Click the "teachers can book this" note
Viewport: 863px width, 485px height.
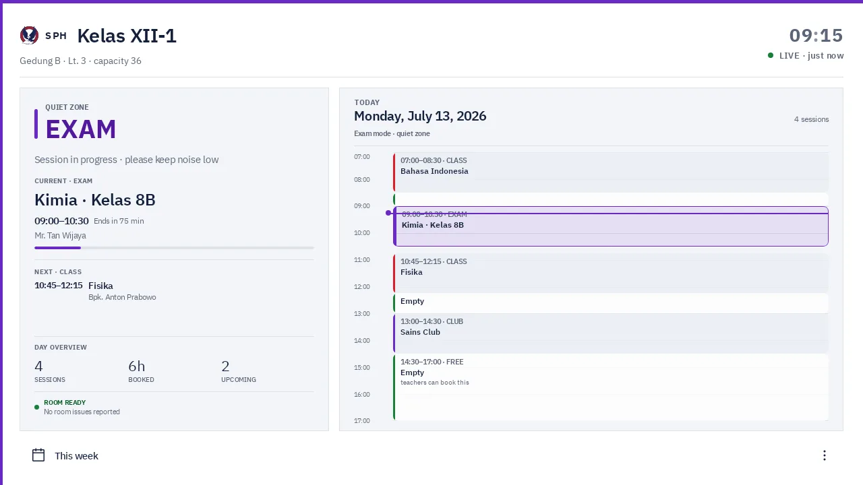[434, 383]
